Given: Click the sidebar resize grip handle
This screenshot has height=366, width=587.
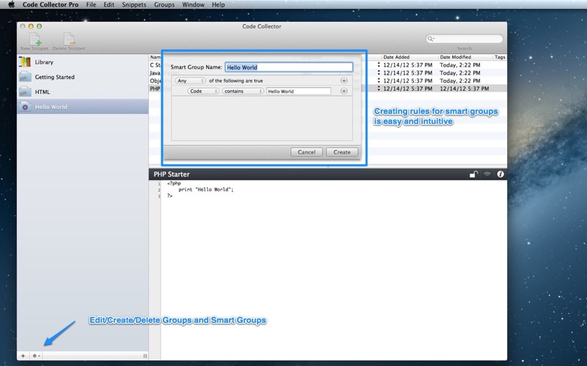Looking at the screenshot, I should 145,356.
